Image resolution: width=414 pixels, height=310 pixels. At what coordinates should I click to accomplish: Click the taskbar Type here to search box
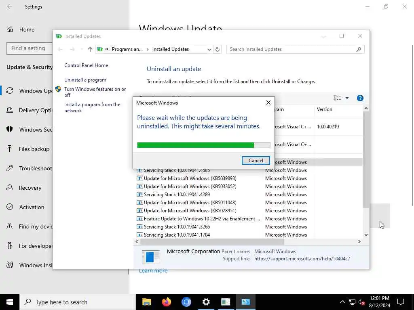(78, 302)
